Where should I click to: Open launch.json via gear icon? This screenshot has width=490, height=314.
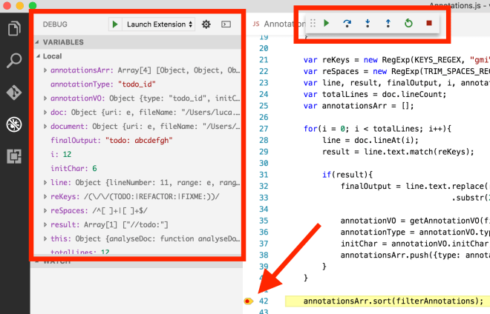pyautogui.click(x=206, y=24)
